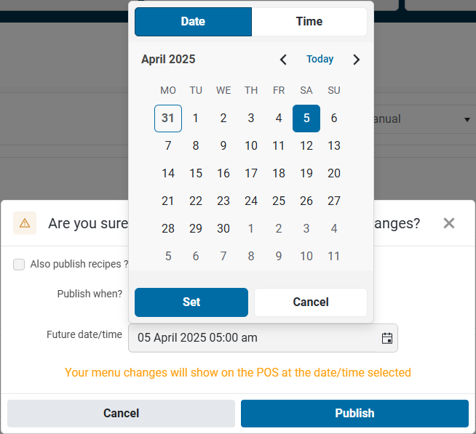
Task: Go to previous month in calendar
Action: [x=284, y=60]
